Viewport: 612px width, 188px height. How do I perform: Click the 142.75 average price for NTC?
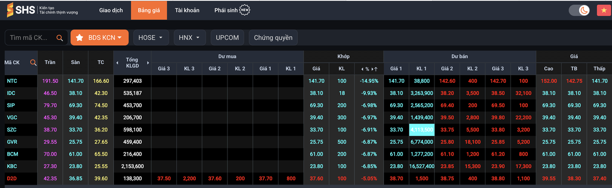coord(574,81)
